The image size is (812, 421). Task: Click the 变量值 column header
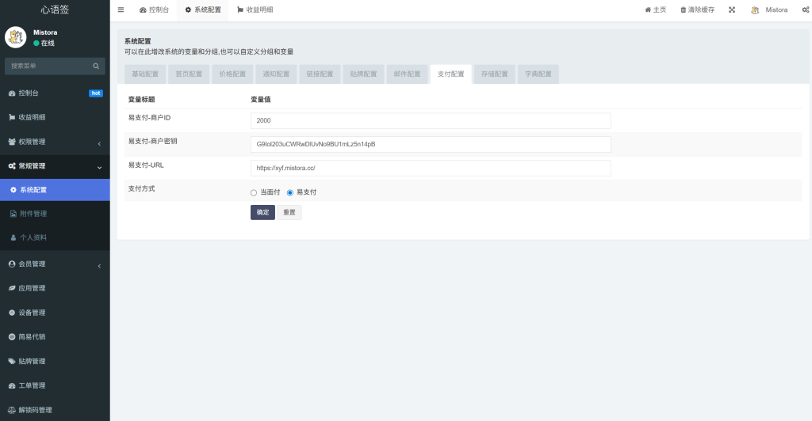260,99
